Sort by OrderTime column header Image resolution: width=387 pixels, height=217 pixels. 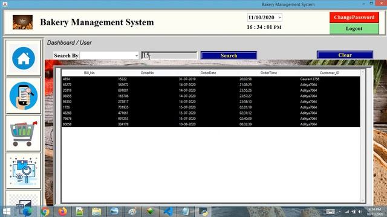click(x=268, y=73)
